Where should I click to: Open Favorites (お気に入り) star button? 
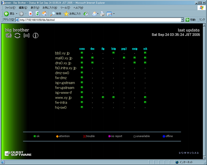pyautogui.click(x=72, y=13)
